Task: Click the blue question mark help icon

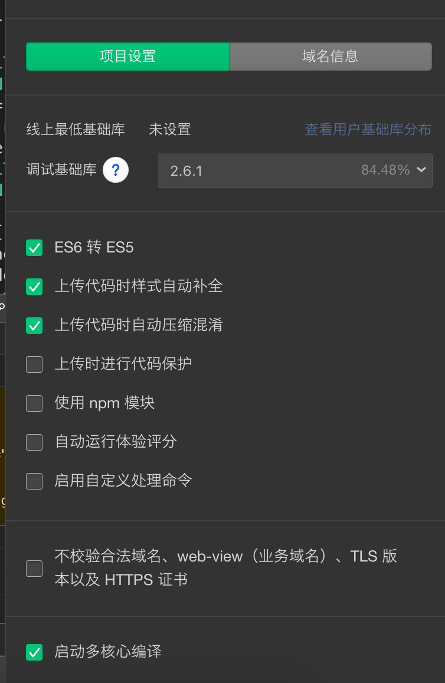Action: [116, 170]
